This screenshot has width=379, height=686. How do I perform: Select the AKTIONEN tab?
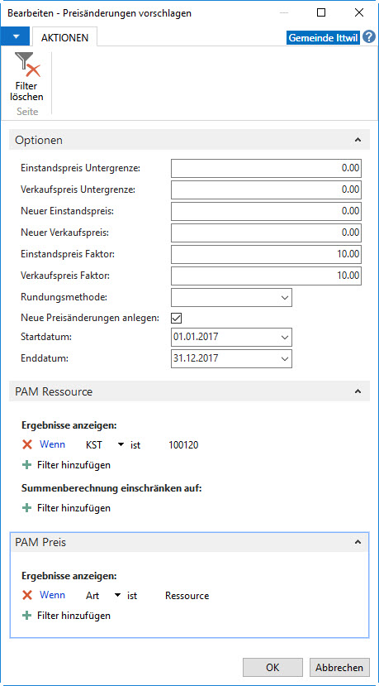[64, 37]
